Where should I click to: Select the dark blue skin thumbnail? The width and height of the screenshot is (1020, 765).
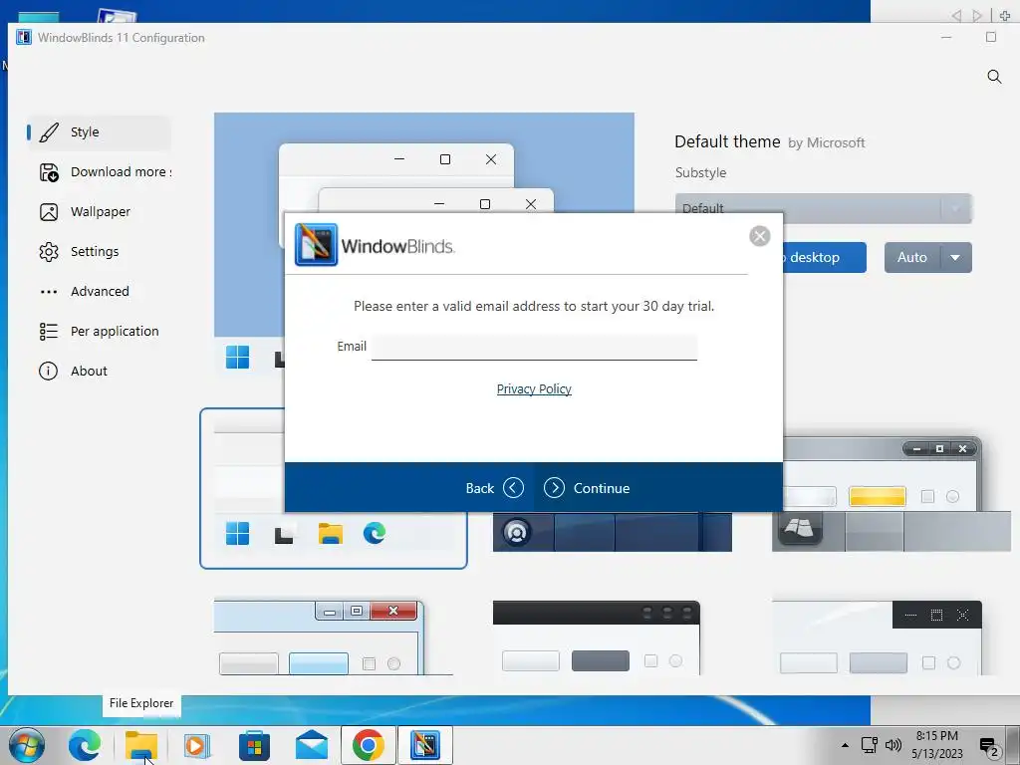click(613, 532)
